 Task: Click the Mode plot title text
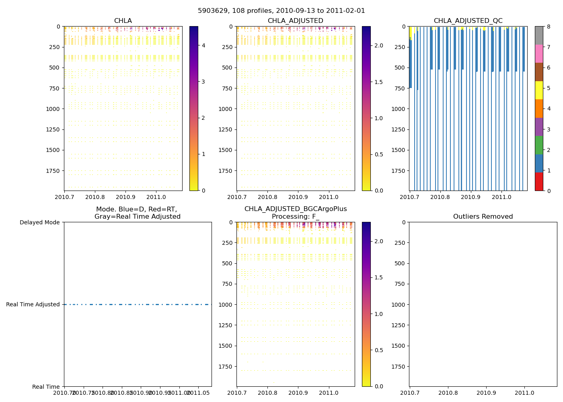click(137, 213)
